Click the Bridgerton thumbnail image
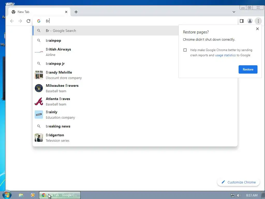This screenshot has height=199, width=265. [x=39, y=138]
